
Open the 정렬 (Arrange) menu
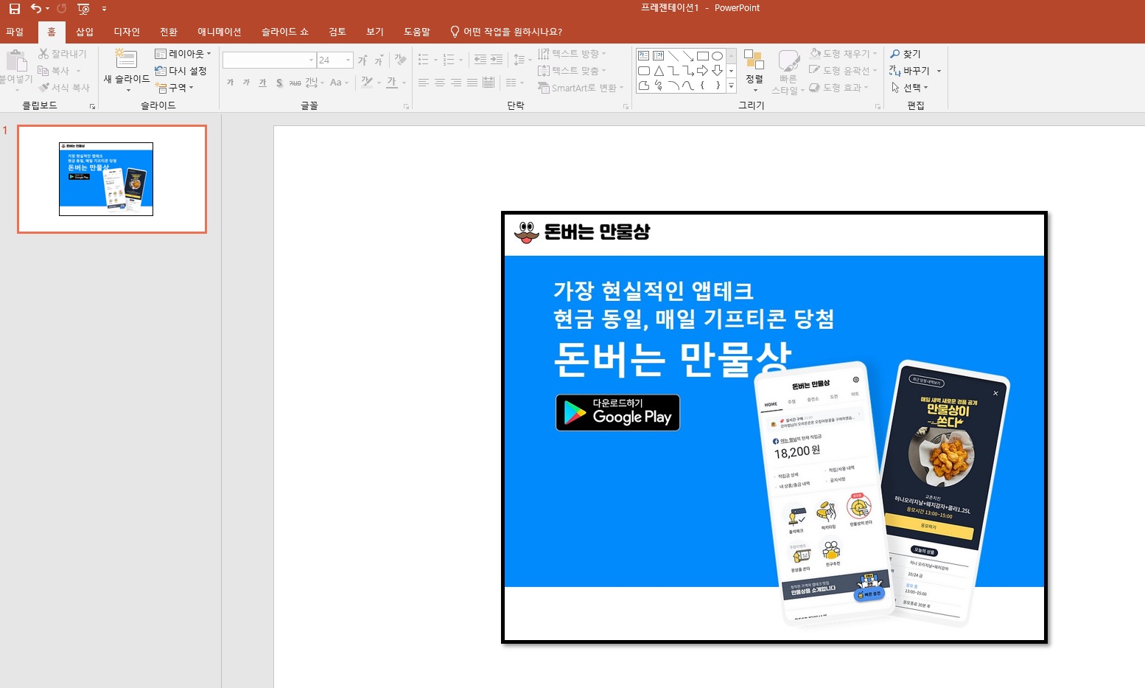(x=754, y=71)
